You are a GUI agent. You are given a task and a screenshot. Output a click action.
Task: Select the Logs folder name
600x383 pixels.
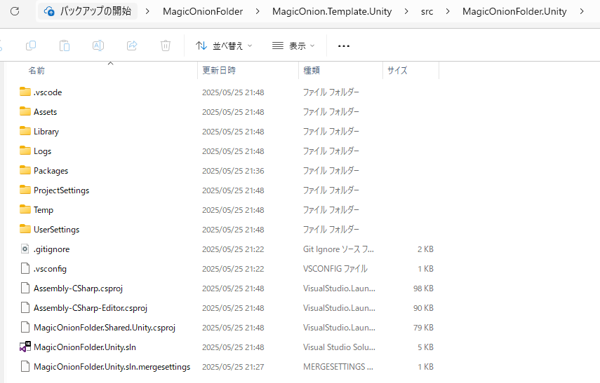(x=43, y=151)
